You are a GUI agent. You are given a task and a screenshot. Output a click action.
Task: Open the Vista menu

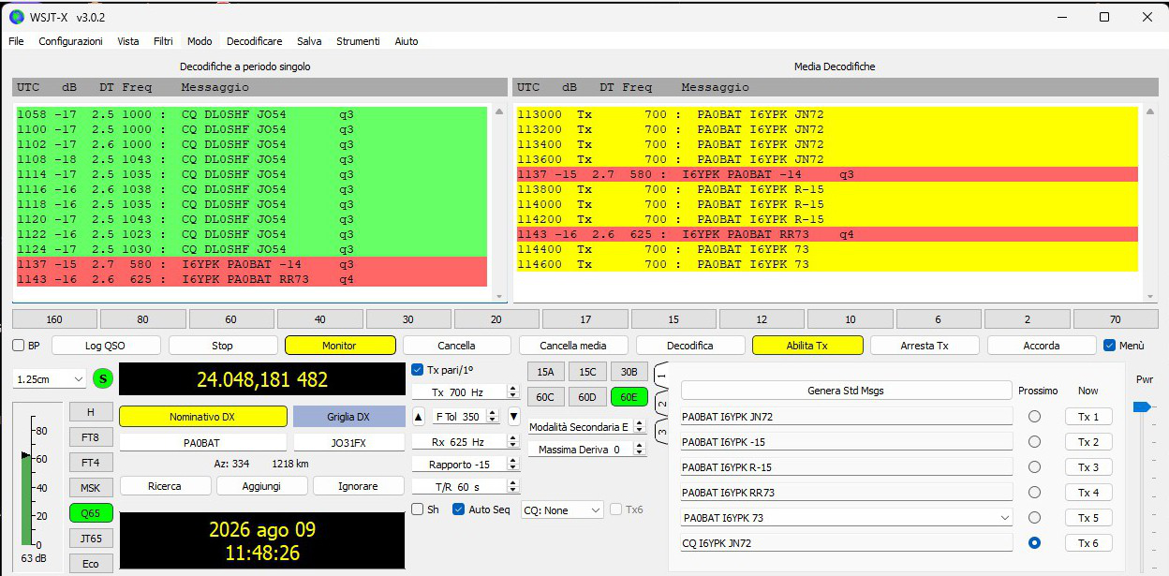[128, 41]
